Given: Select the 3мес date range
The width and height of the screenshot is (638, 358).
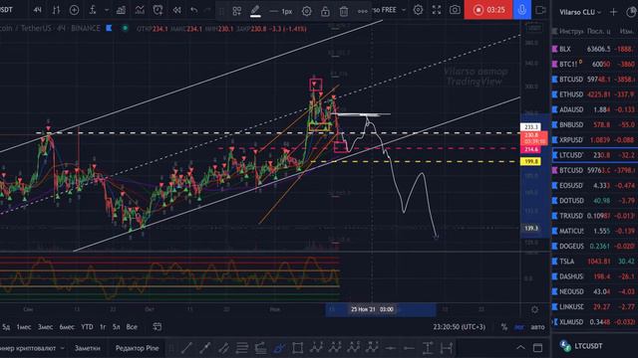Looking at the screenshot, I should pos(45,327).
